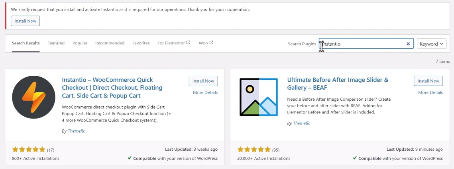Open the Ultimate Before After Image Slider title
Viewport: 454px width, 169px height.
[338, 84]
